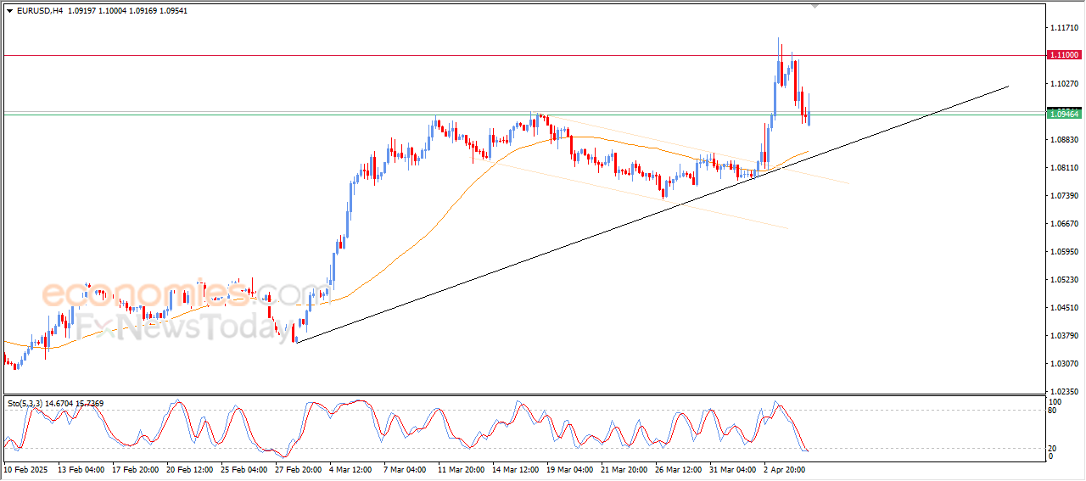Click the 19 Mar 04:00 time label

570,468
